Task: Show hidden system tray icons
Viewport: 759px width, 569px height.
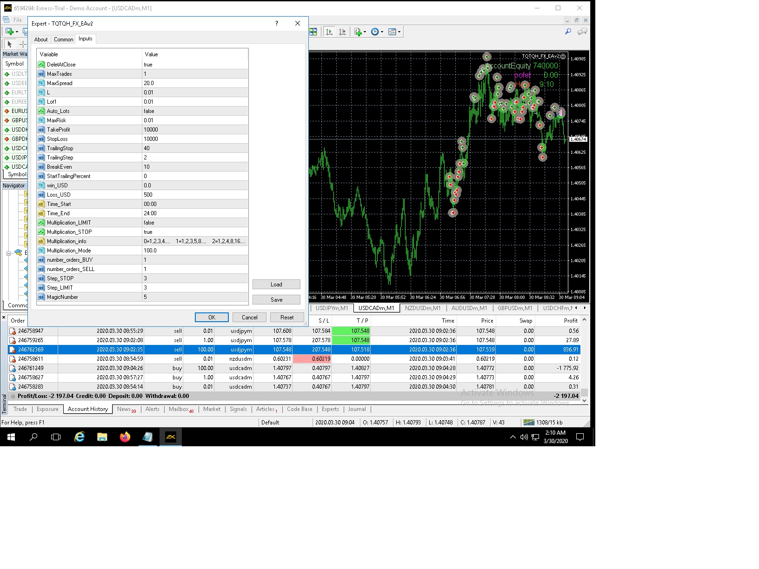Action: point(513,437)
